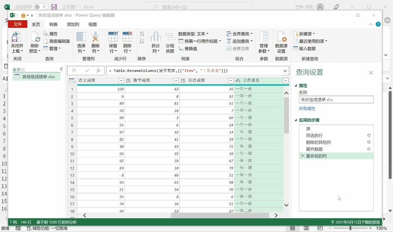The image size is (393, 232).
Task: Click the help question mark icon
Action: (x=378, y=25)
